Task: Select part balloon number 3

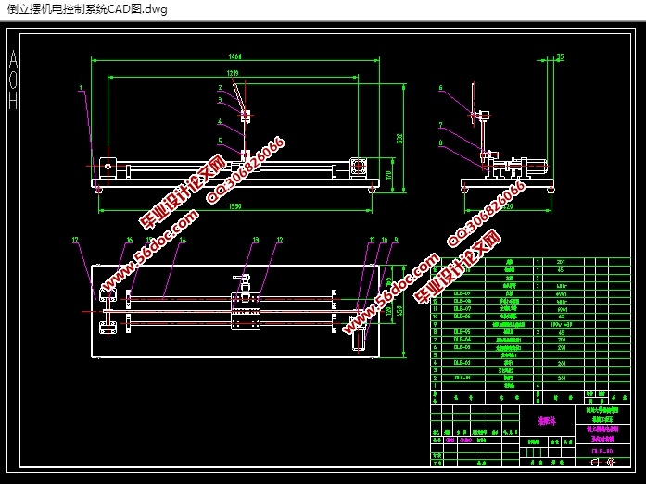Action: tap(220, 100)
